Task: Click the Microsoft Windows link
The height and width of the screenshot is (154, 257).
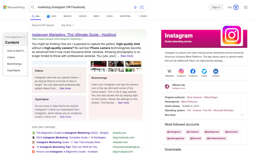Action: point(223,110)
